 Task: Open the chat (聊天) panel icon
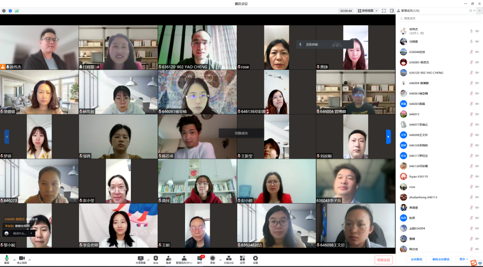tap(200, 259)
